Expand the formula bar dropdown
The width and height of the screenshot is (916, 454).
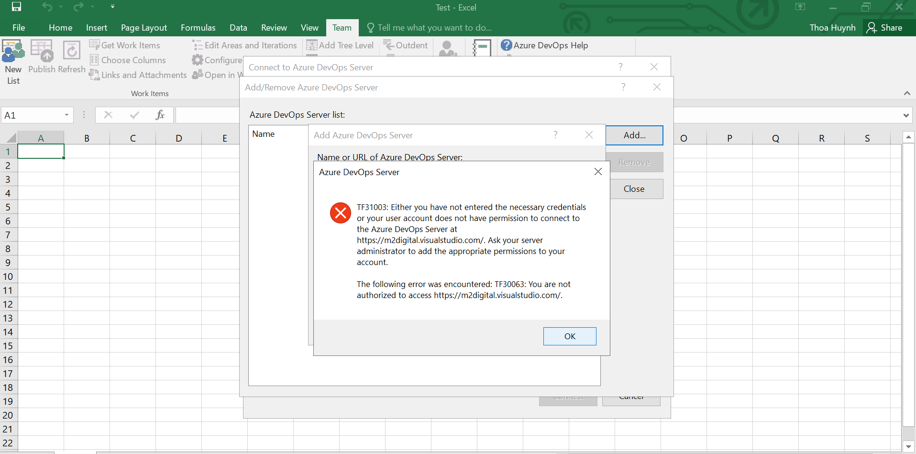tap(906, 115)
